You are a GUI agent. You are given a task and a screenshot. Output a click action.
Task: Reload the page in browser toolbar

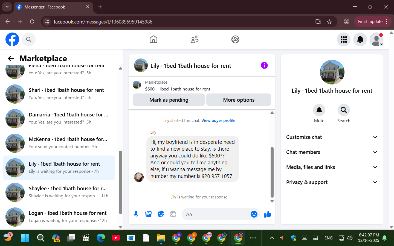(x=32, y=22)
